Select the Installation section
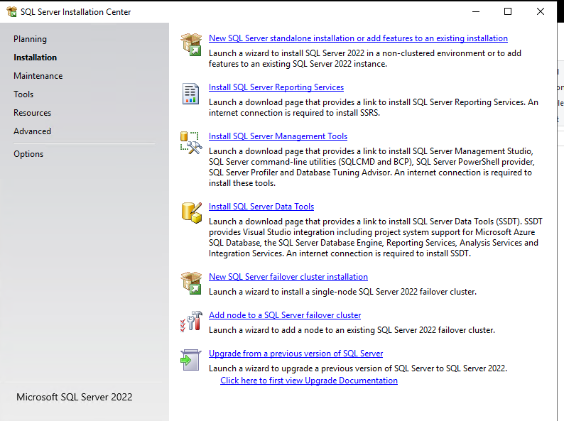The height and width of the screenshot is (421, 564). pyautogui.click(x=36, y=58)
